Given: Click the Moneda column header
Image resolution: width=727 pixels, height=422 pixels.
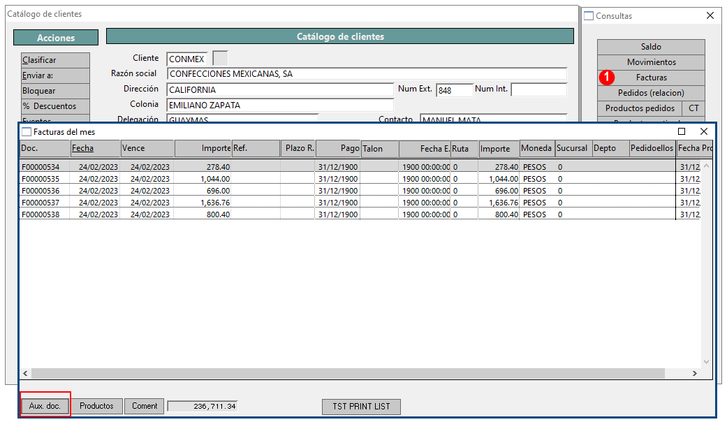Looking at the screenshot, I should pos(537,148).
